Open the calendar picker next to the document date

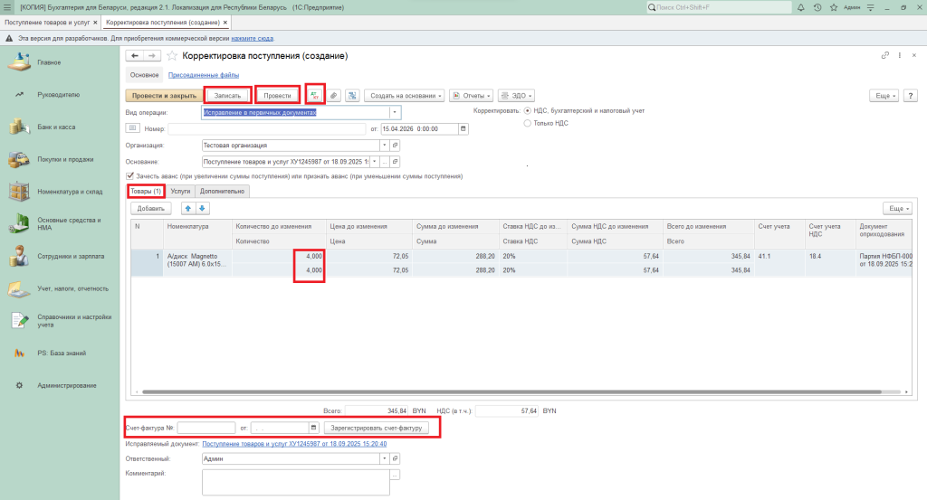coord(464,128)
